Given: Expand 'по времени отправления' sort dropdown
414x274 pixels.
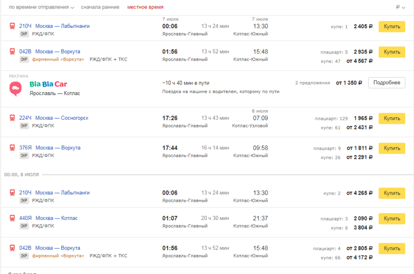Looking at the screenshot, I should pos(41,8).
